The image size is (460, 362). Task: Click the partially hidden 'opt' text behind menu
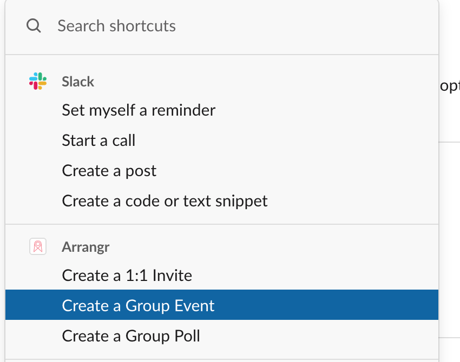[450, 86]
